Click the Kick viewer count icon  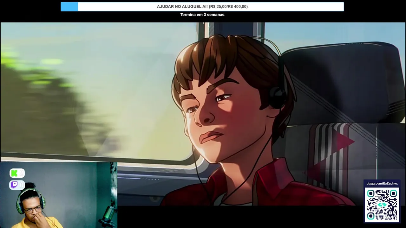(17, 173)
